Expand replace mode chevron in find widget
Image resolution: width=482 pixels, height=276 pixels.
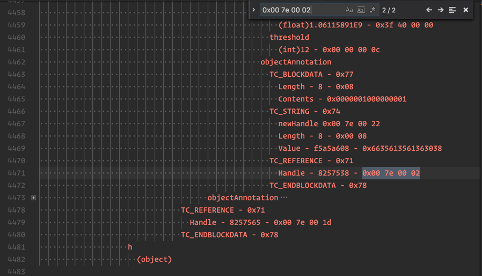pos(253,10)
